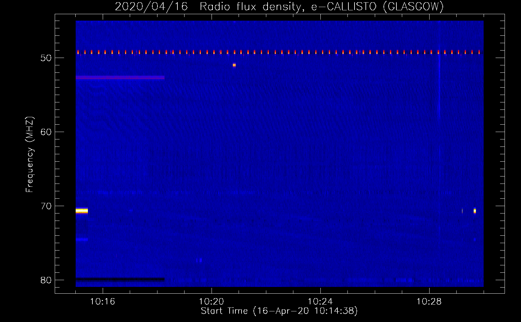521x322 pixels.
Task: Click the 70 MHz frequency axis label
Action: (46, 206)
